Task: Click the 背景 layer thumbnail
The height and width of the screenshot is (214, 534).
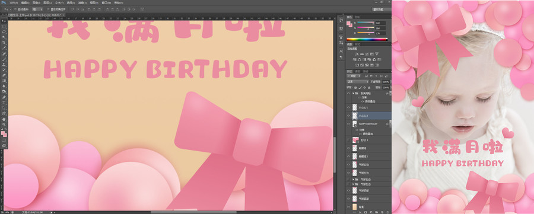Action: (x=355, y=206)
